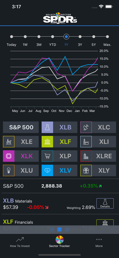This screenshot has height=258, width=119.
Task: Toggle the S&P 500 line
Action: coord(21,127)
